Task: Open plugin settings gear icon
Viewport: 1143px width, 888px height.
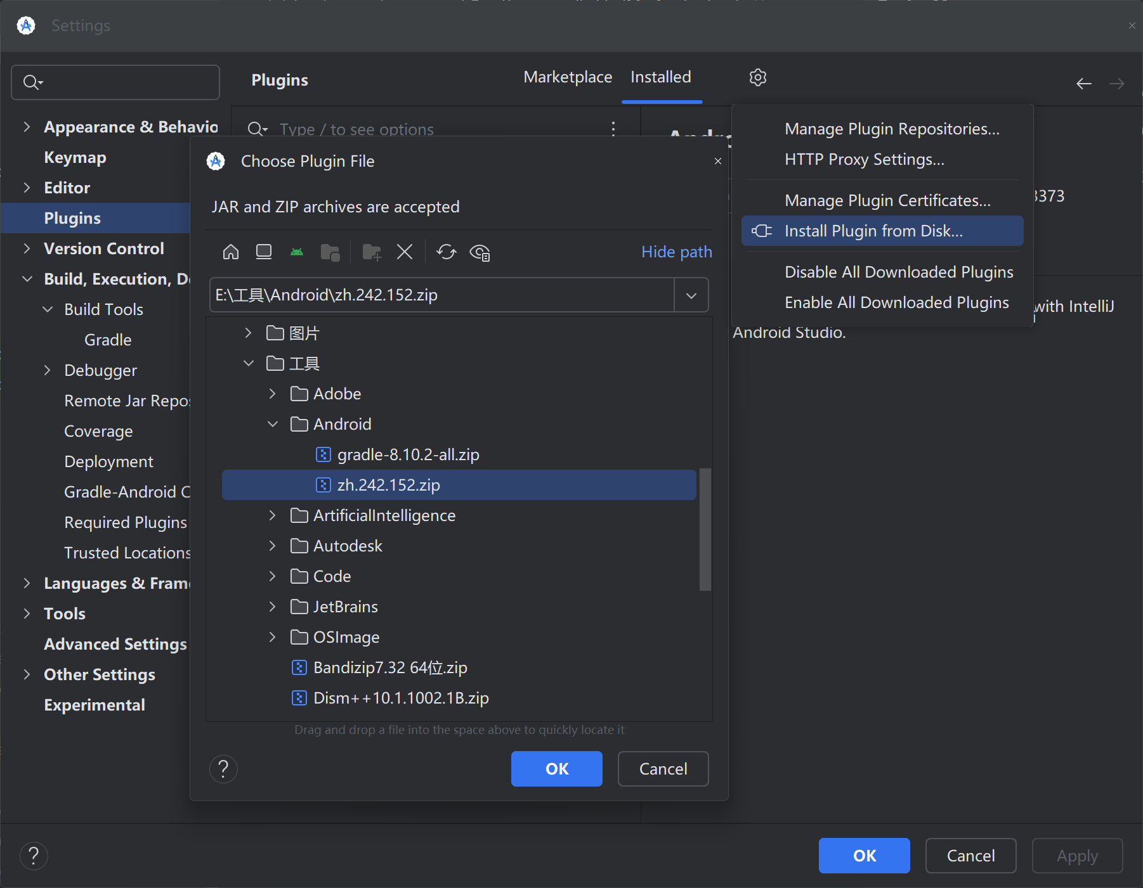Action: (x=758, y=77)
